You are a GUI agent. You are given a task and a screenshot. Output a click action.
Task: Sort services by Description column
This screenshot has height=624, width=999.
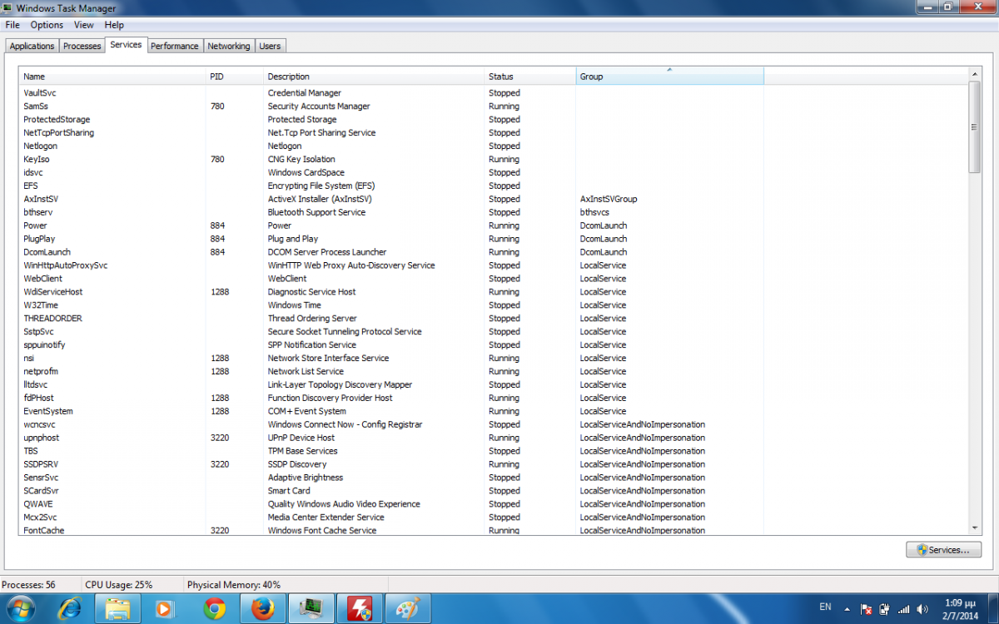click(x=374, y=77)
